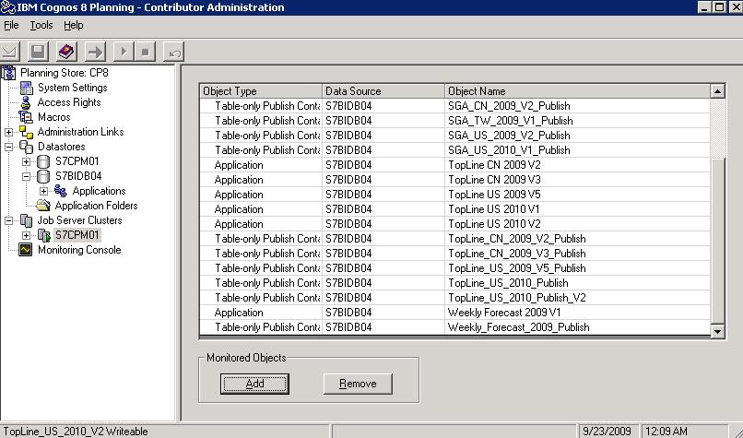Sort by Data Source column header
Screen dimensions: 743x438
[x=383, y=91]
